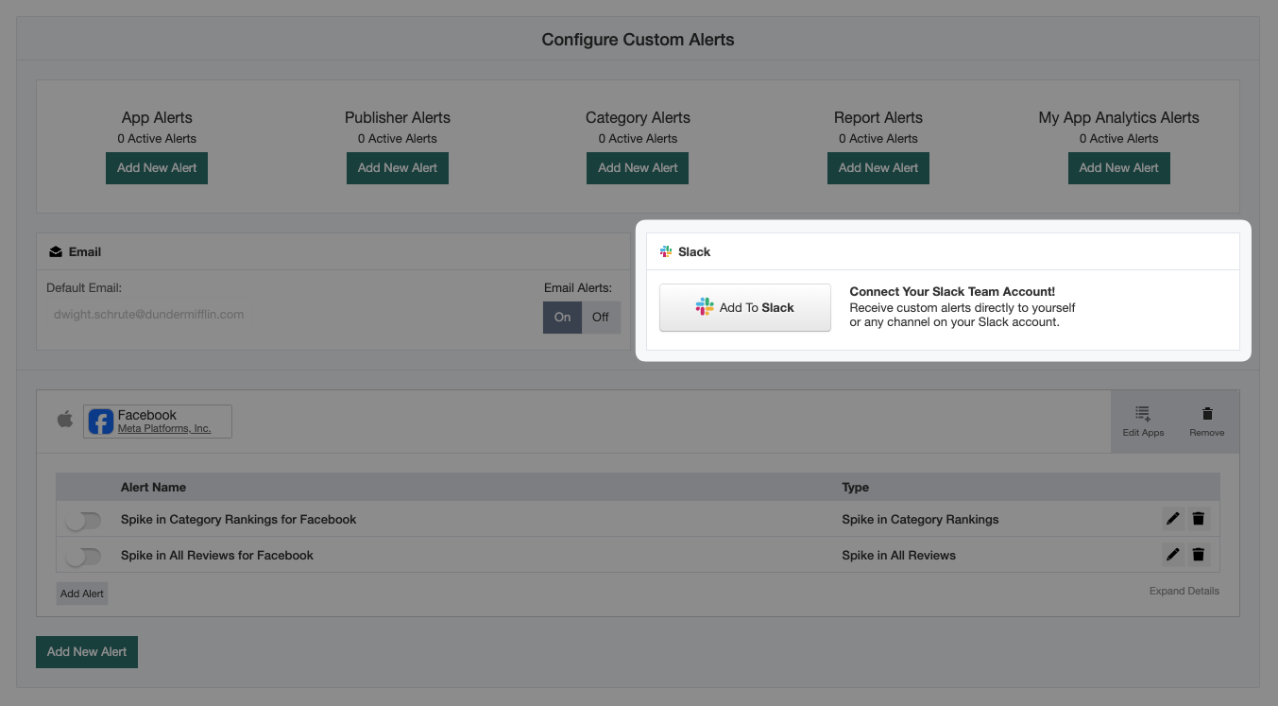This screenshot has width=1278, height=706.
Task: Click '0 Active Alerts' under Report Alerts
Action: tap(878, 138)
